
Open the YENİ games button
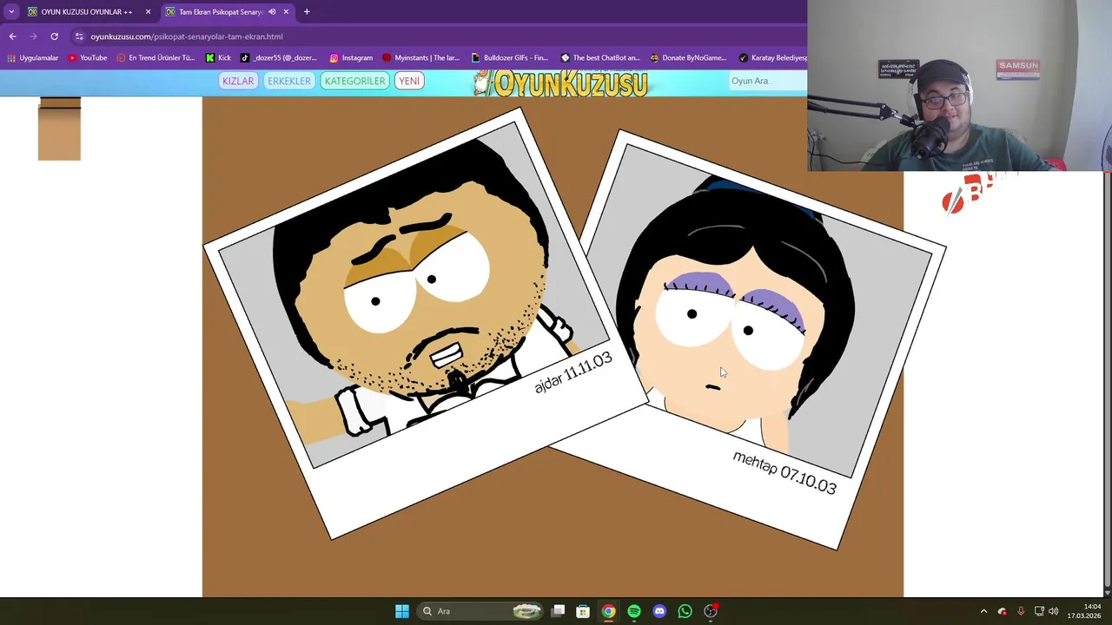click(x=409, y=81)
